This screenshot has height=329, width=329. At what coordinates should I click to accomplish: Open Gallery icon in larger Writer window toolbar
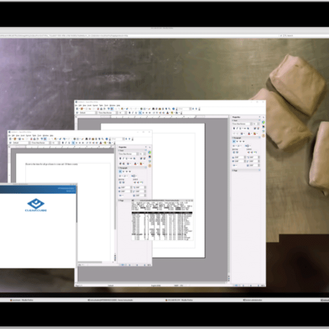coord(160,109)
